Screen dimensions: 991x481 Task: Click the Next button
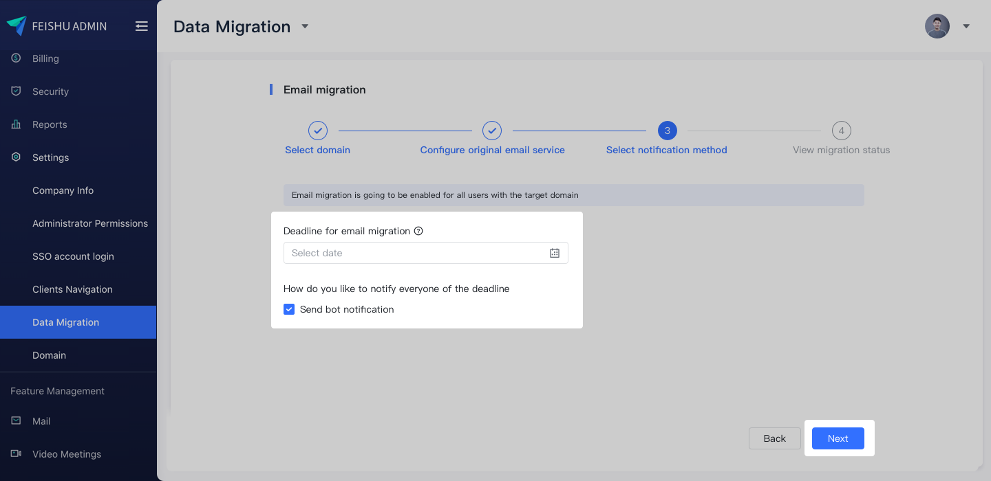[x=838, y=438]
